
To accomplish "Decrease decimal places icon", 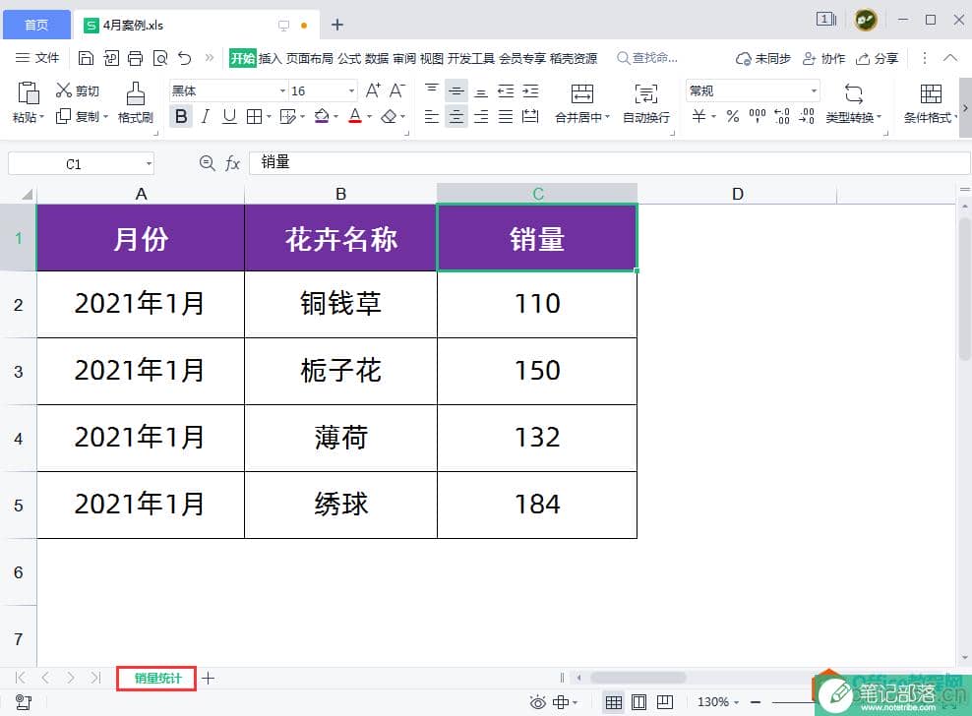I will click(807, 116).
